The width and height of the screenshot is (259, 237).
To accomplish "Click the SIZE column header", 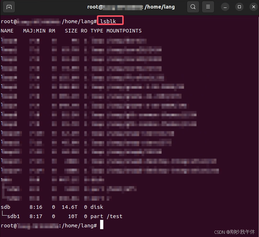I will [71, 31].
